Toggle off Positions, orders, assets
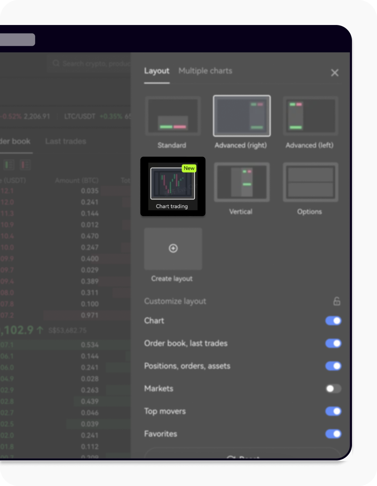 pos(333,366)
